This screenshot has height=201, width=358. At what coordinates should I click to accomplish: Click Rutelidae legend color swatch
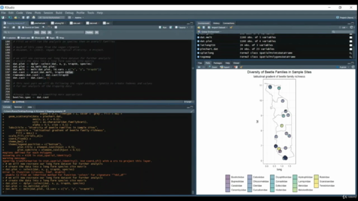tap(316, 177)
